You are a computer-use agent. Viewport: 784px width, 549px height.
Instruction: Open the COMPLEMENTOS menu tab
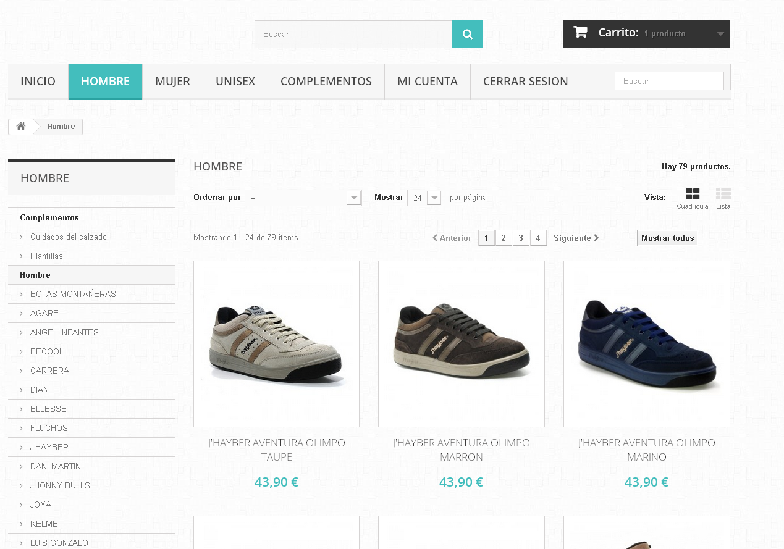coord(326,82)
